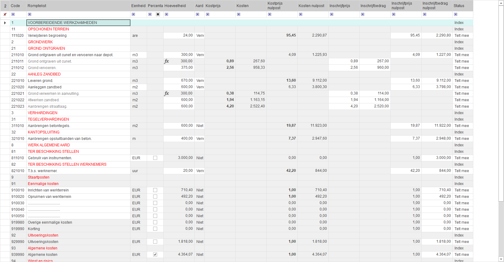
Task: Select the GRONDWERK heading cell
Action: pyautogui.click(x=78, y=42)
